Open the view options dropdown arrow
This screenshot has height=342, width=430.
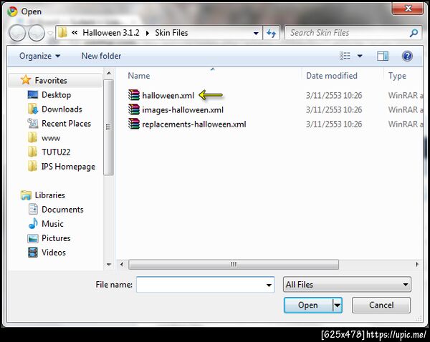pyautogui.click(x=360, y=56)
